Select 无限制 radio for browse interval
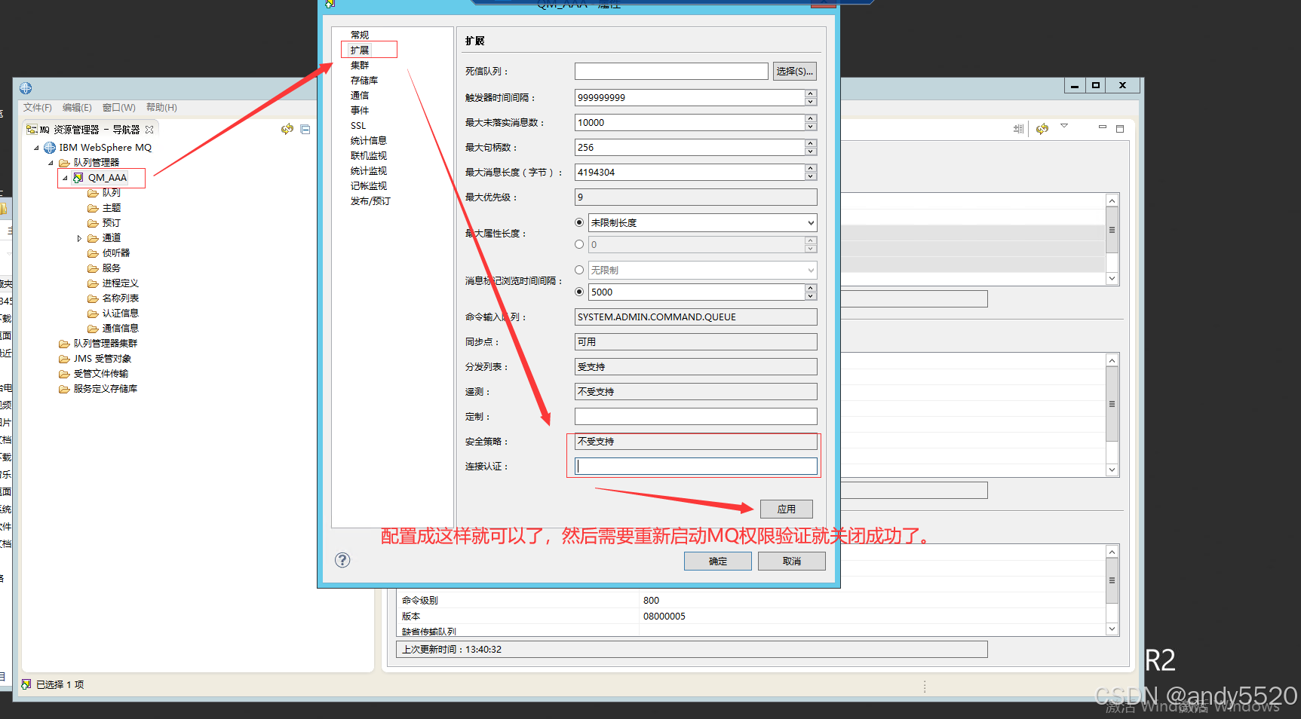The height and width of the screenshot is (719, 1301). click(x=579, y=270)
